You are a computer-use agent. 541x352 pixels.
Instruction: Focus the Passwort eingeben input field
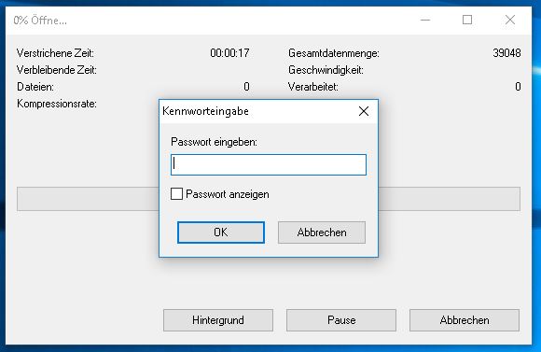pos(269,164)
